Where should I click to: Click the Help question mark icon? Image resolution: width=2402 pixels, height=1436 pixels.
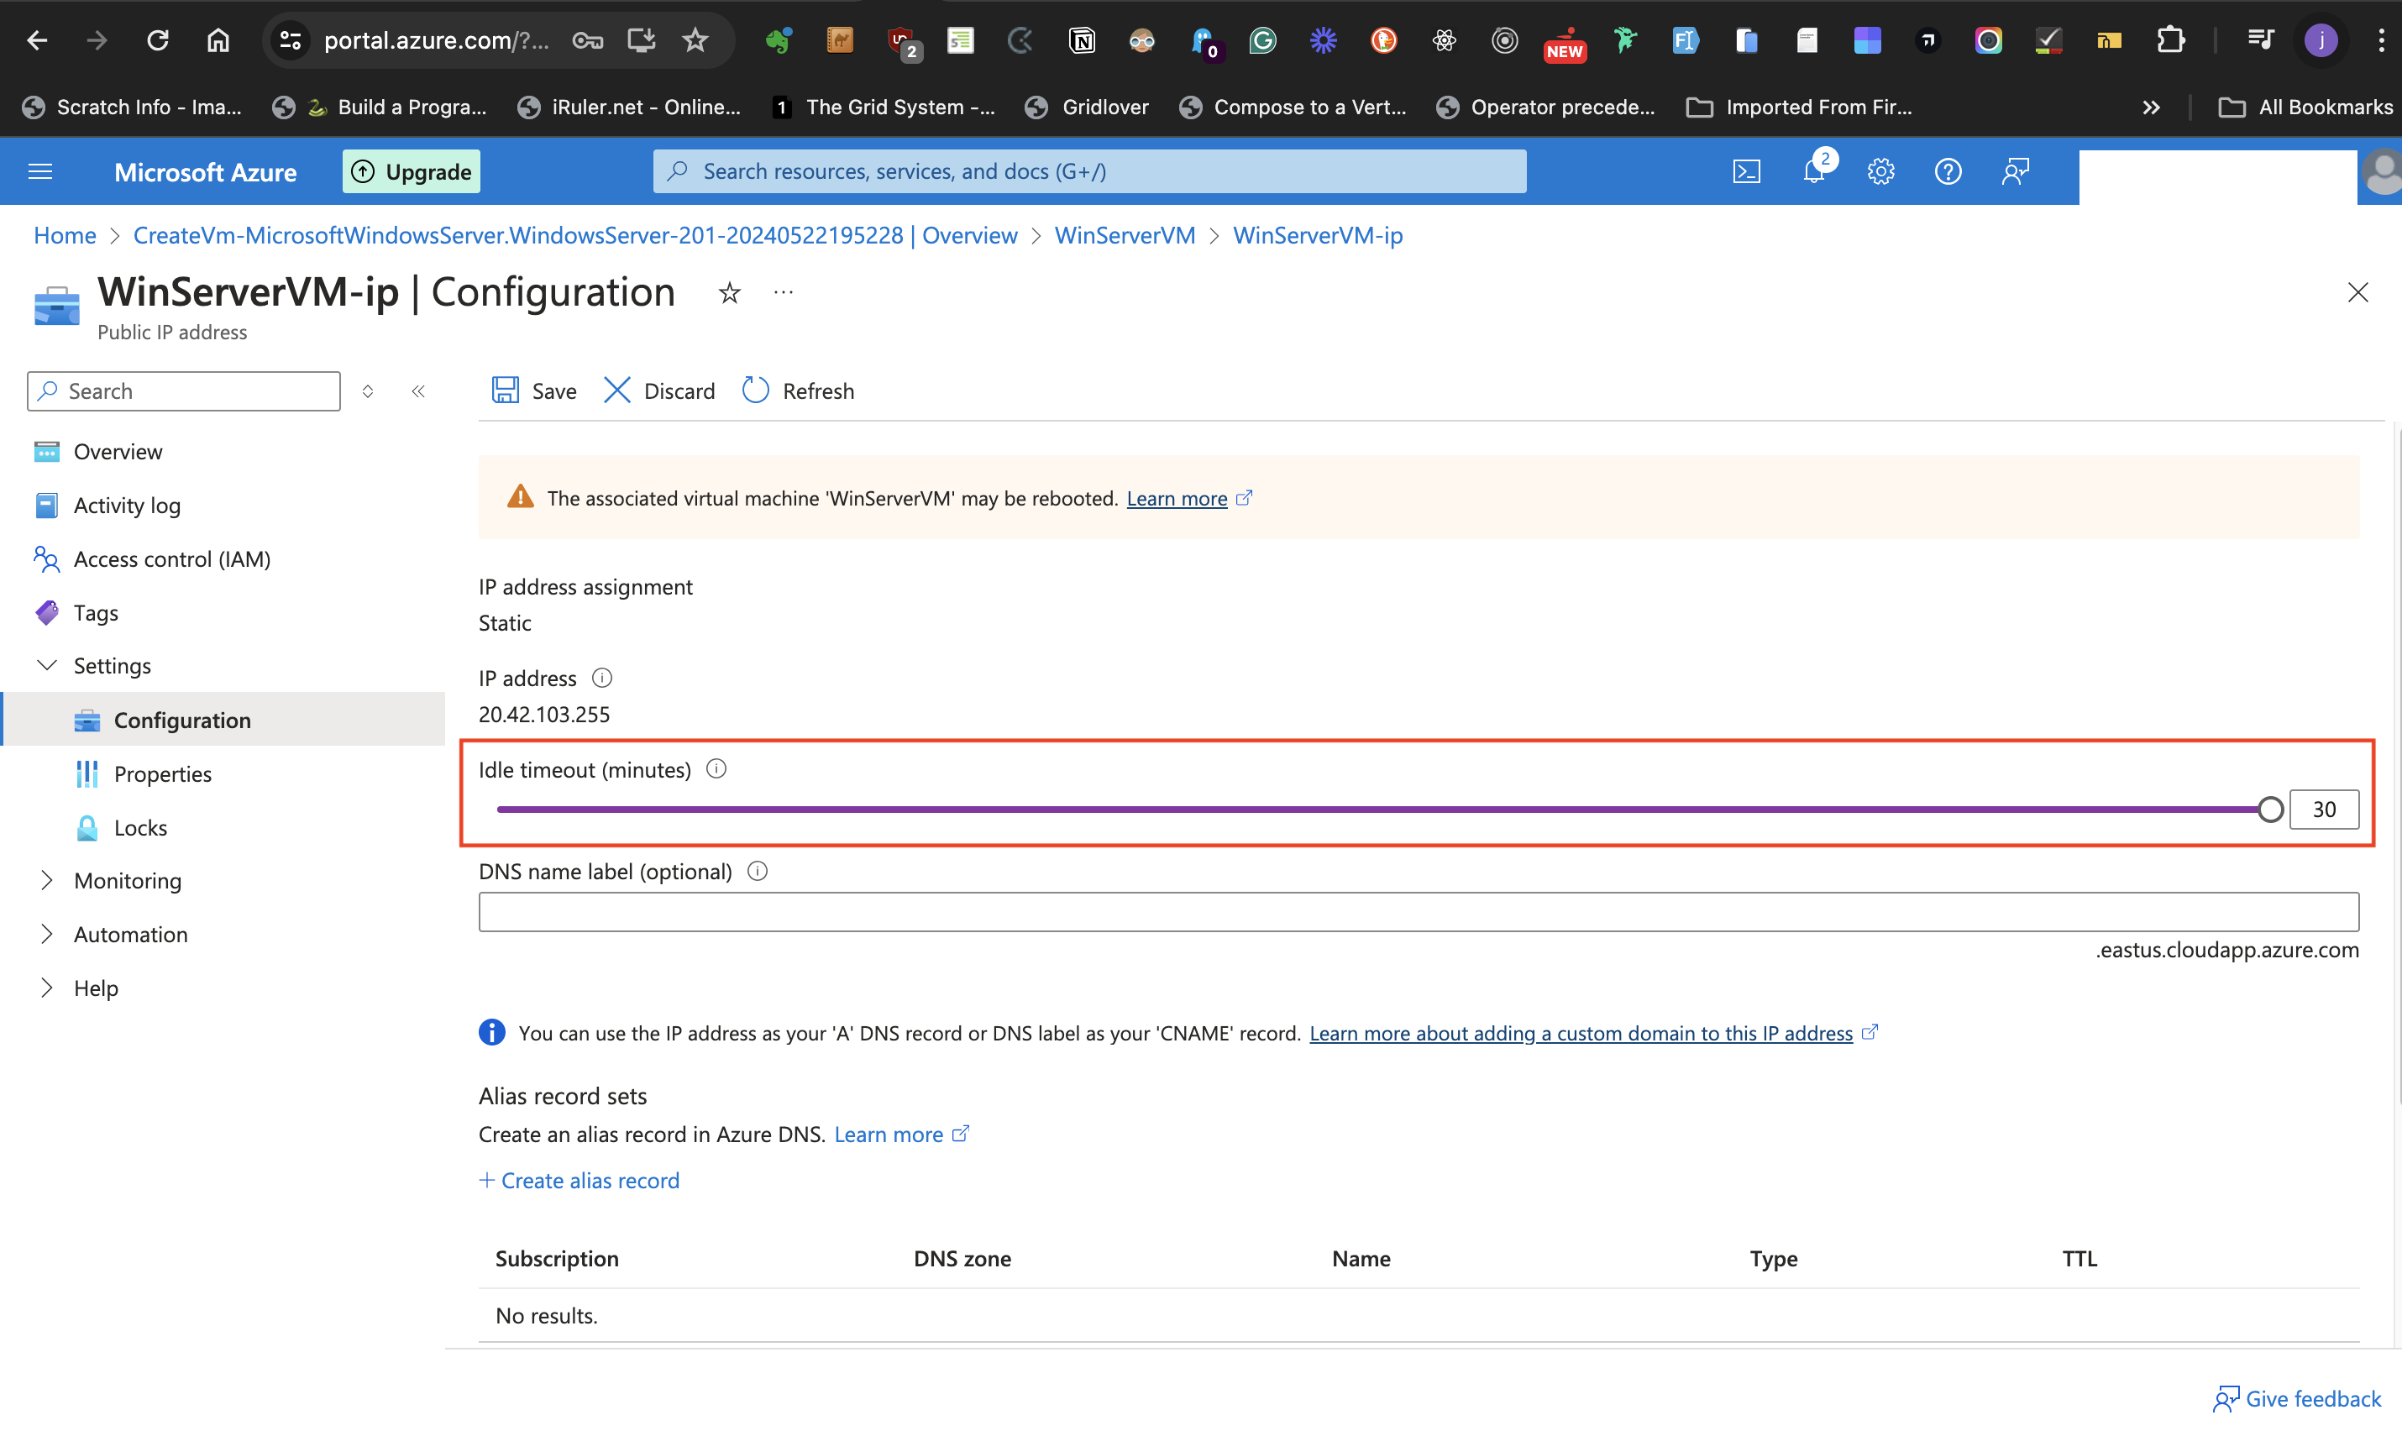click(x=1947, y=171)
